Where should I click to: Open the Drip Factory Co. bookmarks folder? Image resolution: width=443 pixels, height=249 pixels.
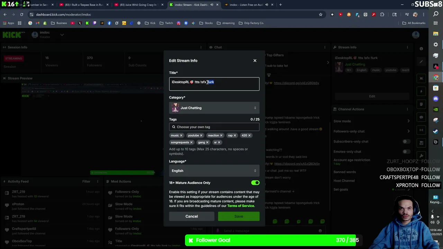click(251, 23)
